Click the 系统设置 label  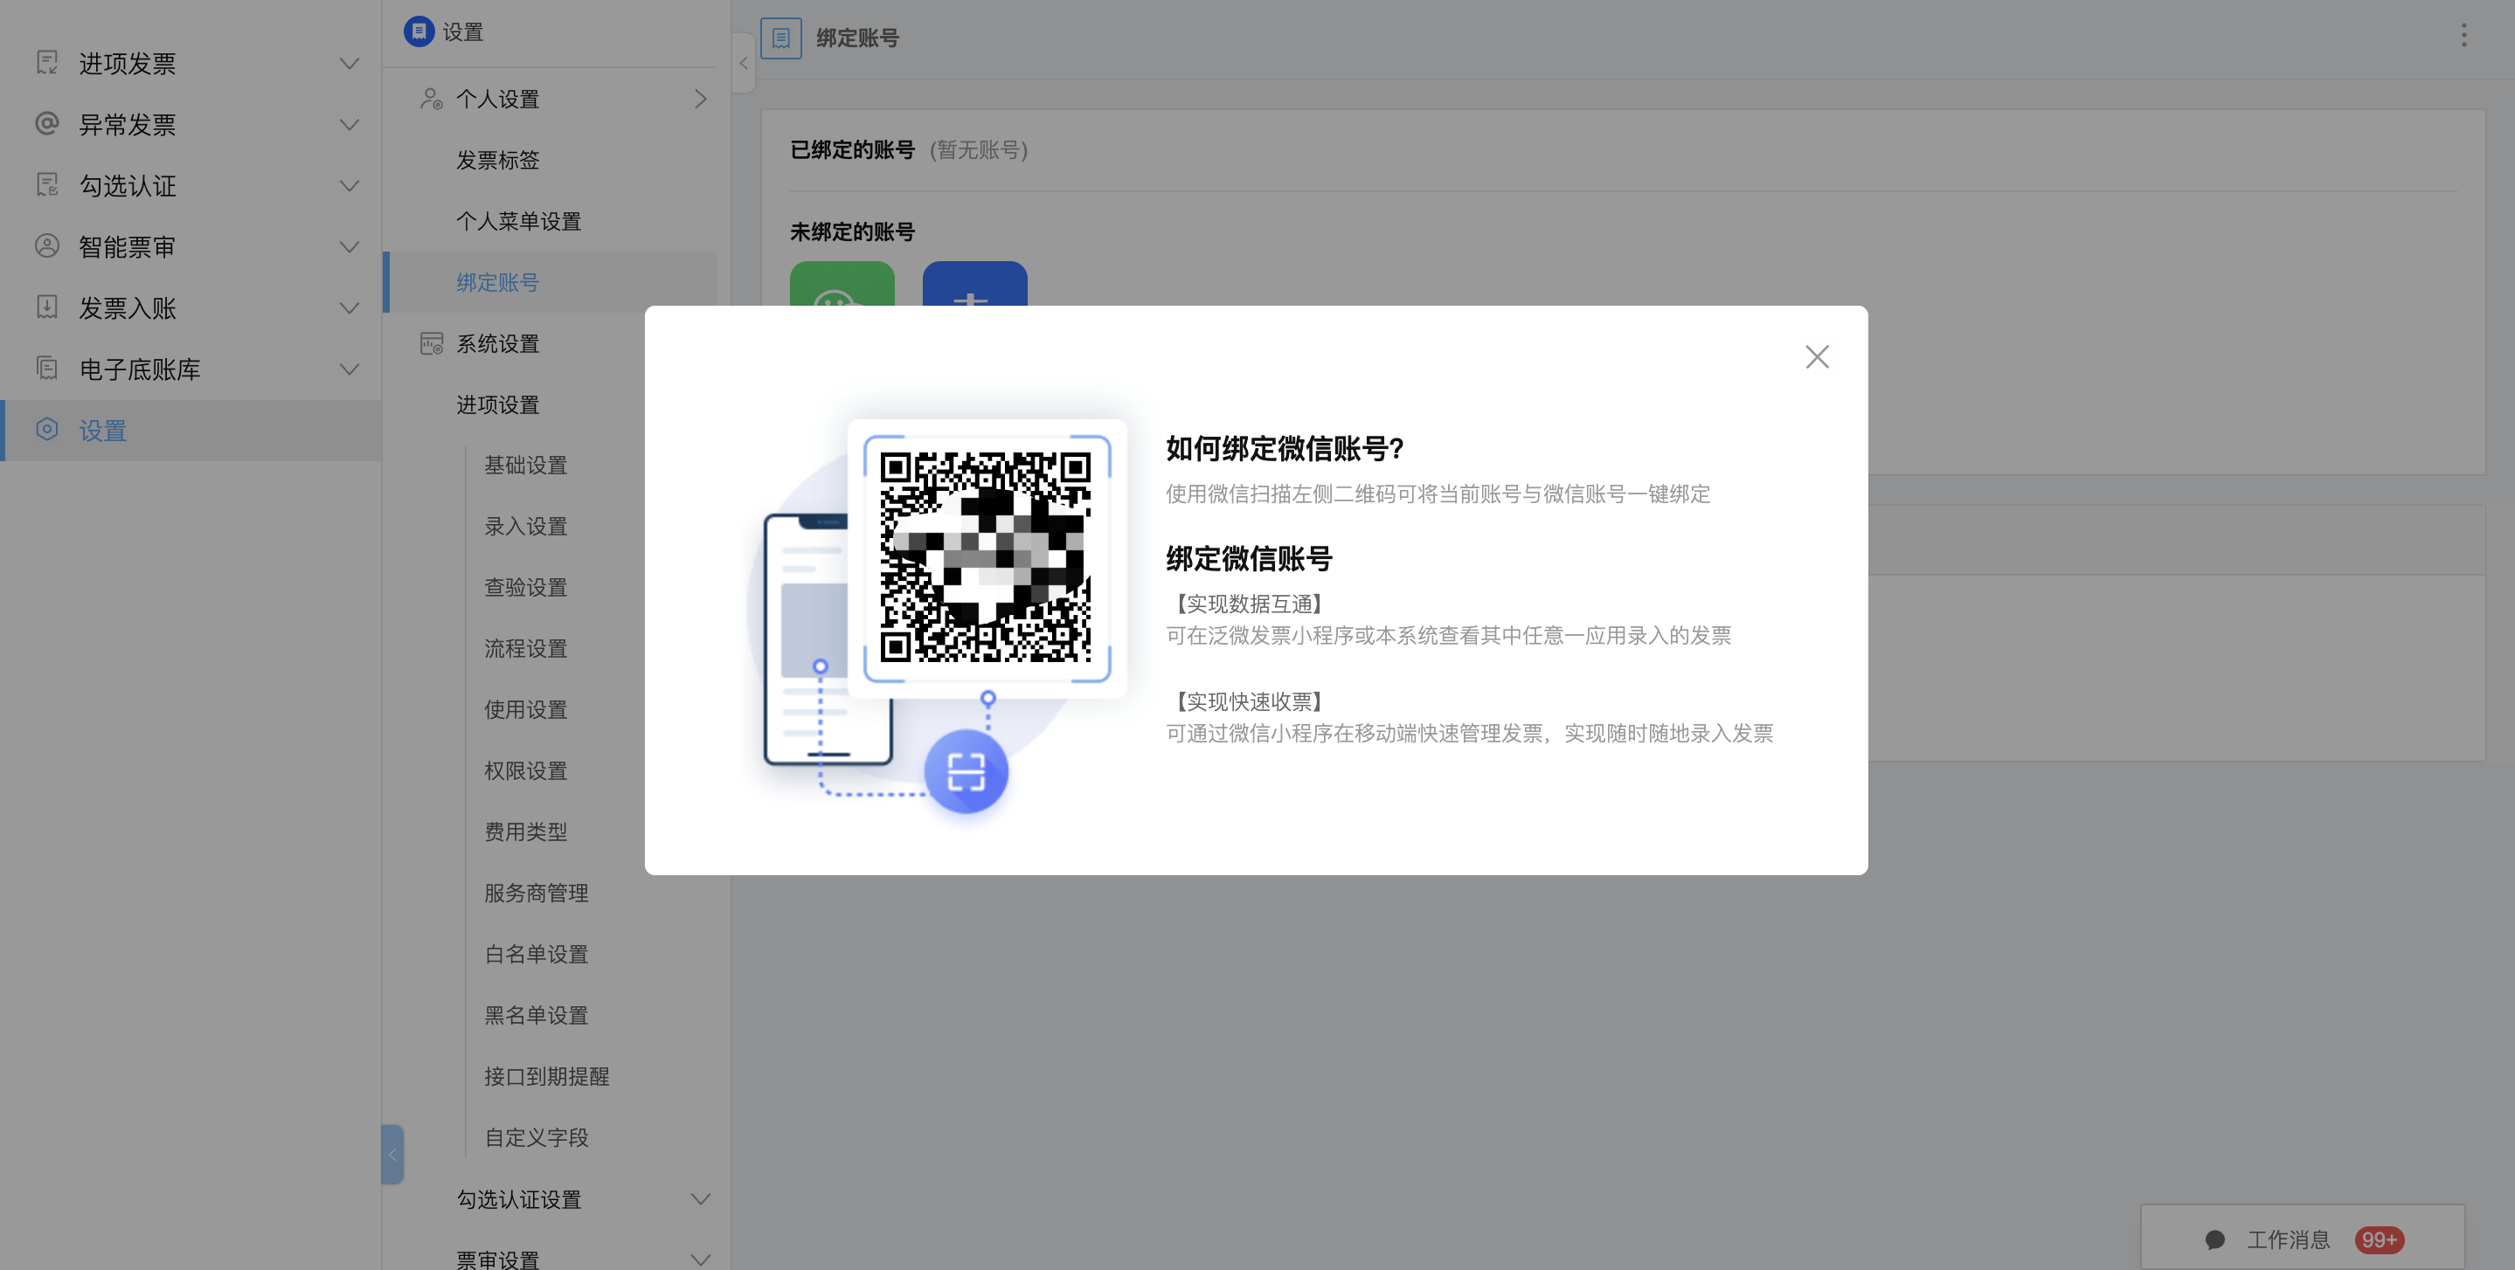(498, 343)
